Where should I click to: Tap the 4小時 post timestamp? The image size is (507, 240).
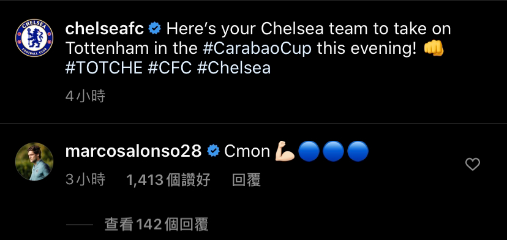[x=85, y=96]
